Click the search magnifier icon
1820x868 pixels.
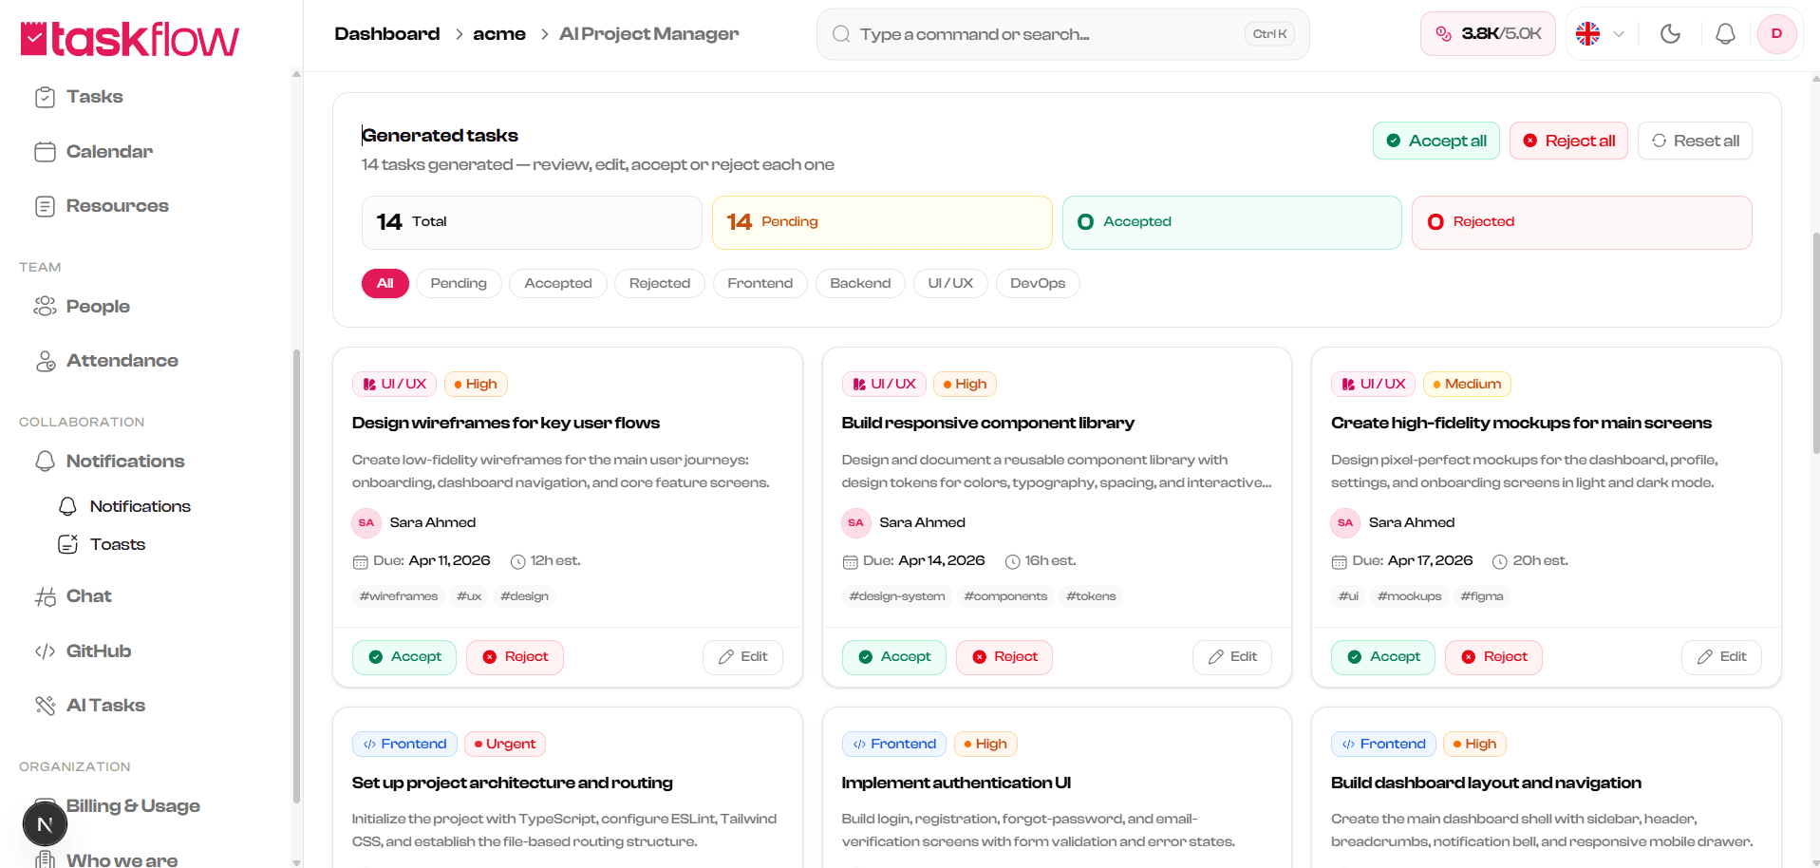click(x=841, y=34)
